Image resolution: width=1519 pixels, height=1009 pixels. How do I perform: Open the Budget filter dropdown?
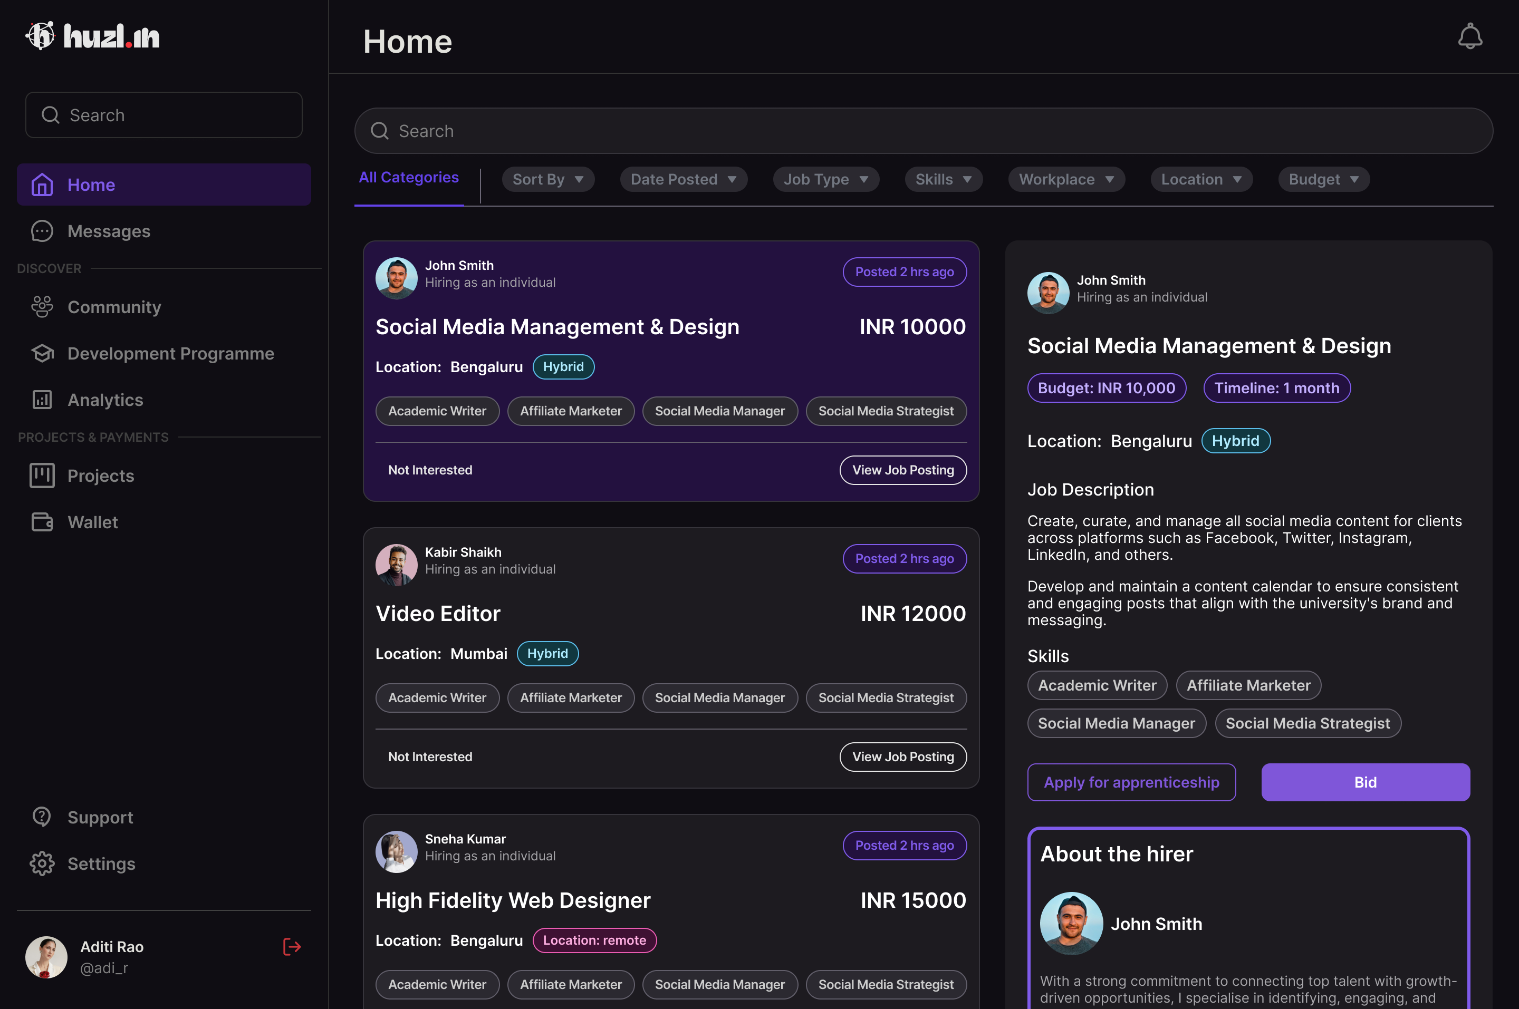1323,180
